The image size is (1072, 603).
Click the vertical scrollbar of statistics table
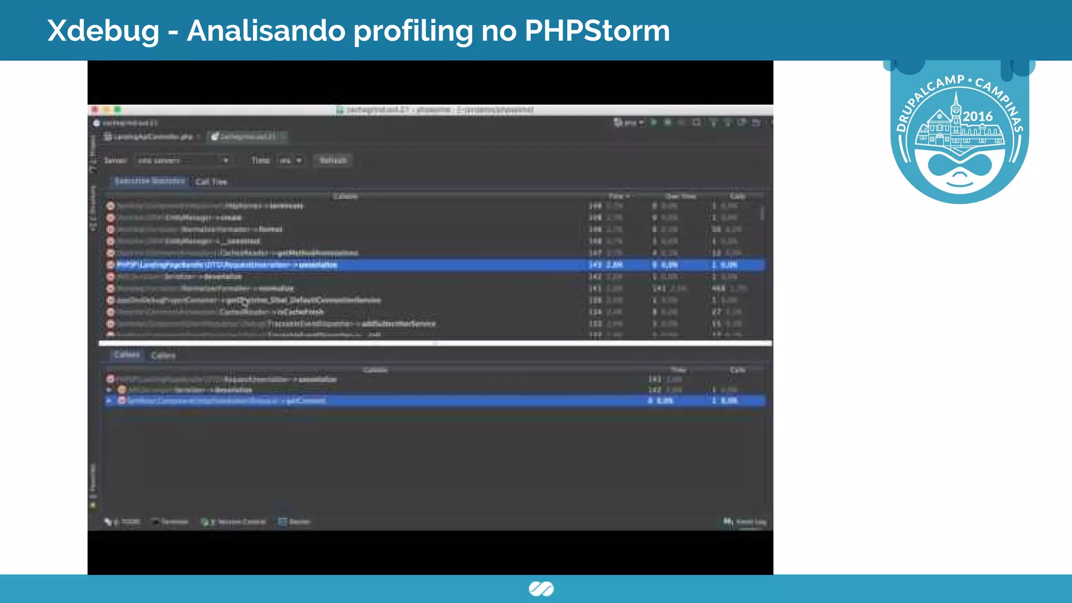[x=762, y=214]
